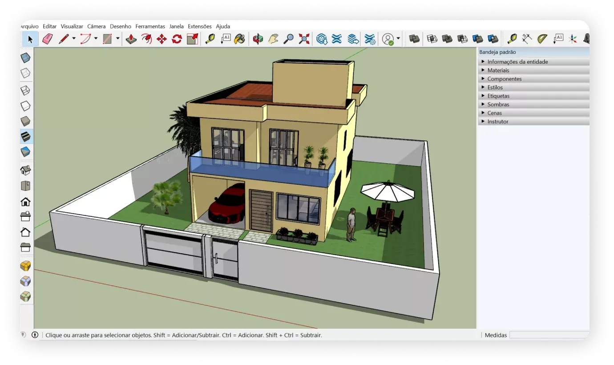Select the Axes tool icon
The height and width of the screenshot is (365, 614).
click(573, 39)
